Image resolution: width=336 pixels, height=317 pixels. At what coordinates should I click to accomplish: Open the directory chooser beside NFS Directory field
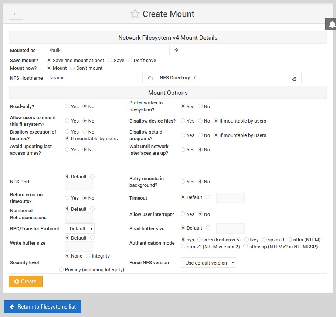coord(294,78)
